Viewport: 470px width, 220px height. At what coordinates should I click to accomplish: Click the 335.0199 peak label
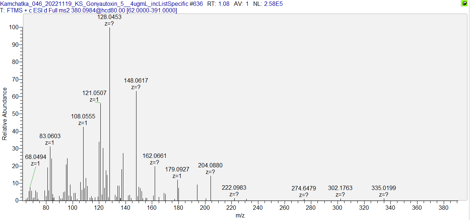384,188
